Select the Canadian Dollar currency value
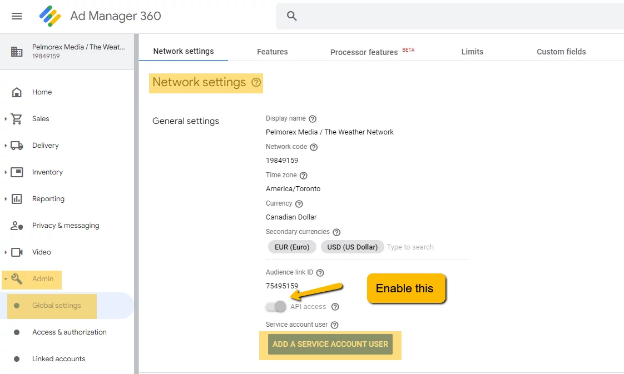This screenshot has width=624, height=374. point(291,217)
